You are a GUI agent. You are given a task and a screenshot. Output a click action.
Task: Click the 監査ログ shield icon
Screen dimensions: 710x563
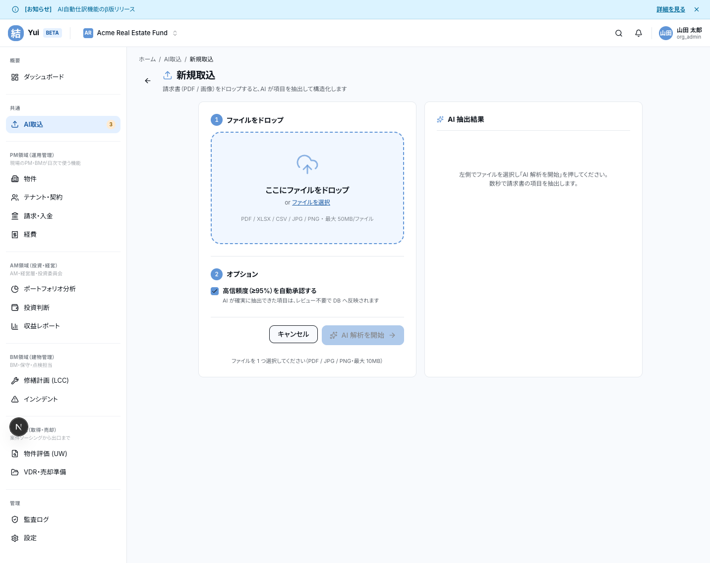(15, 519)
